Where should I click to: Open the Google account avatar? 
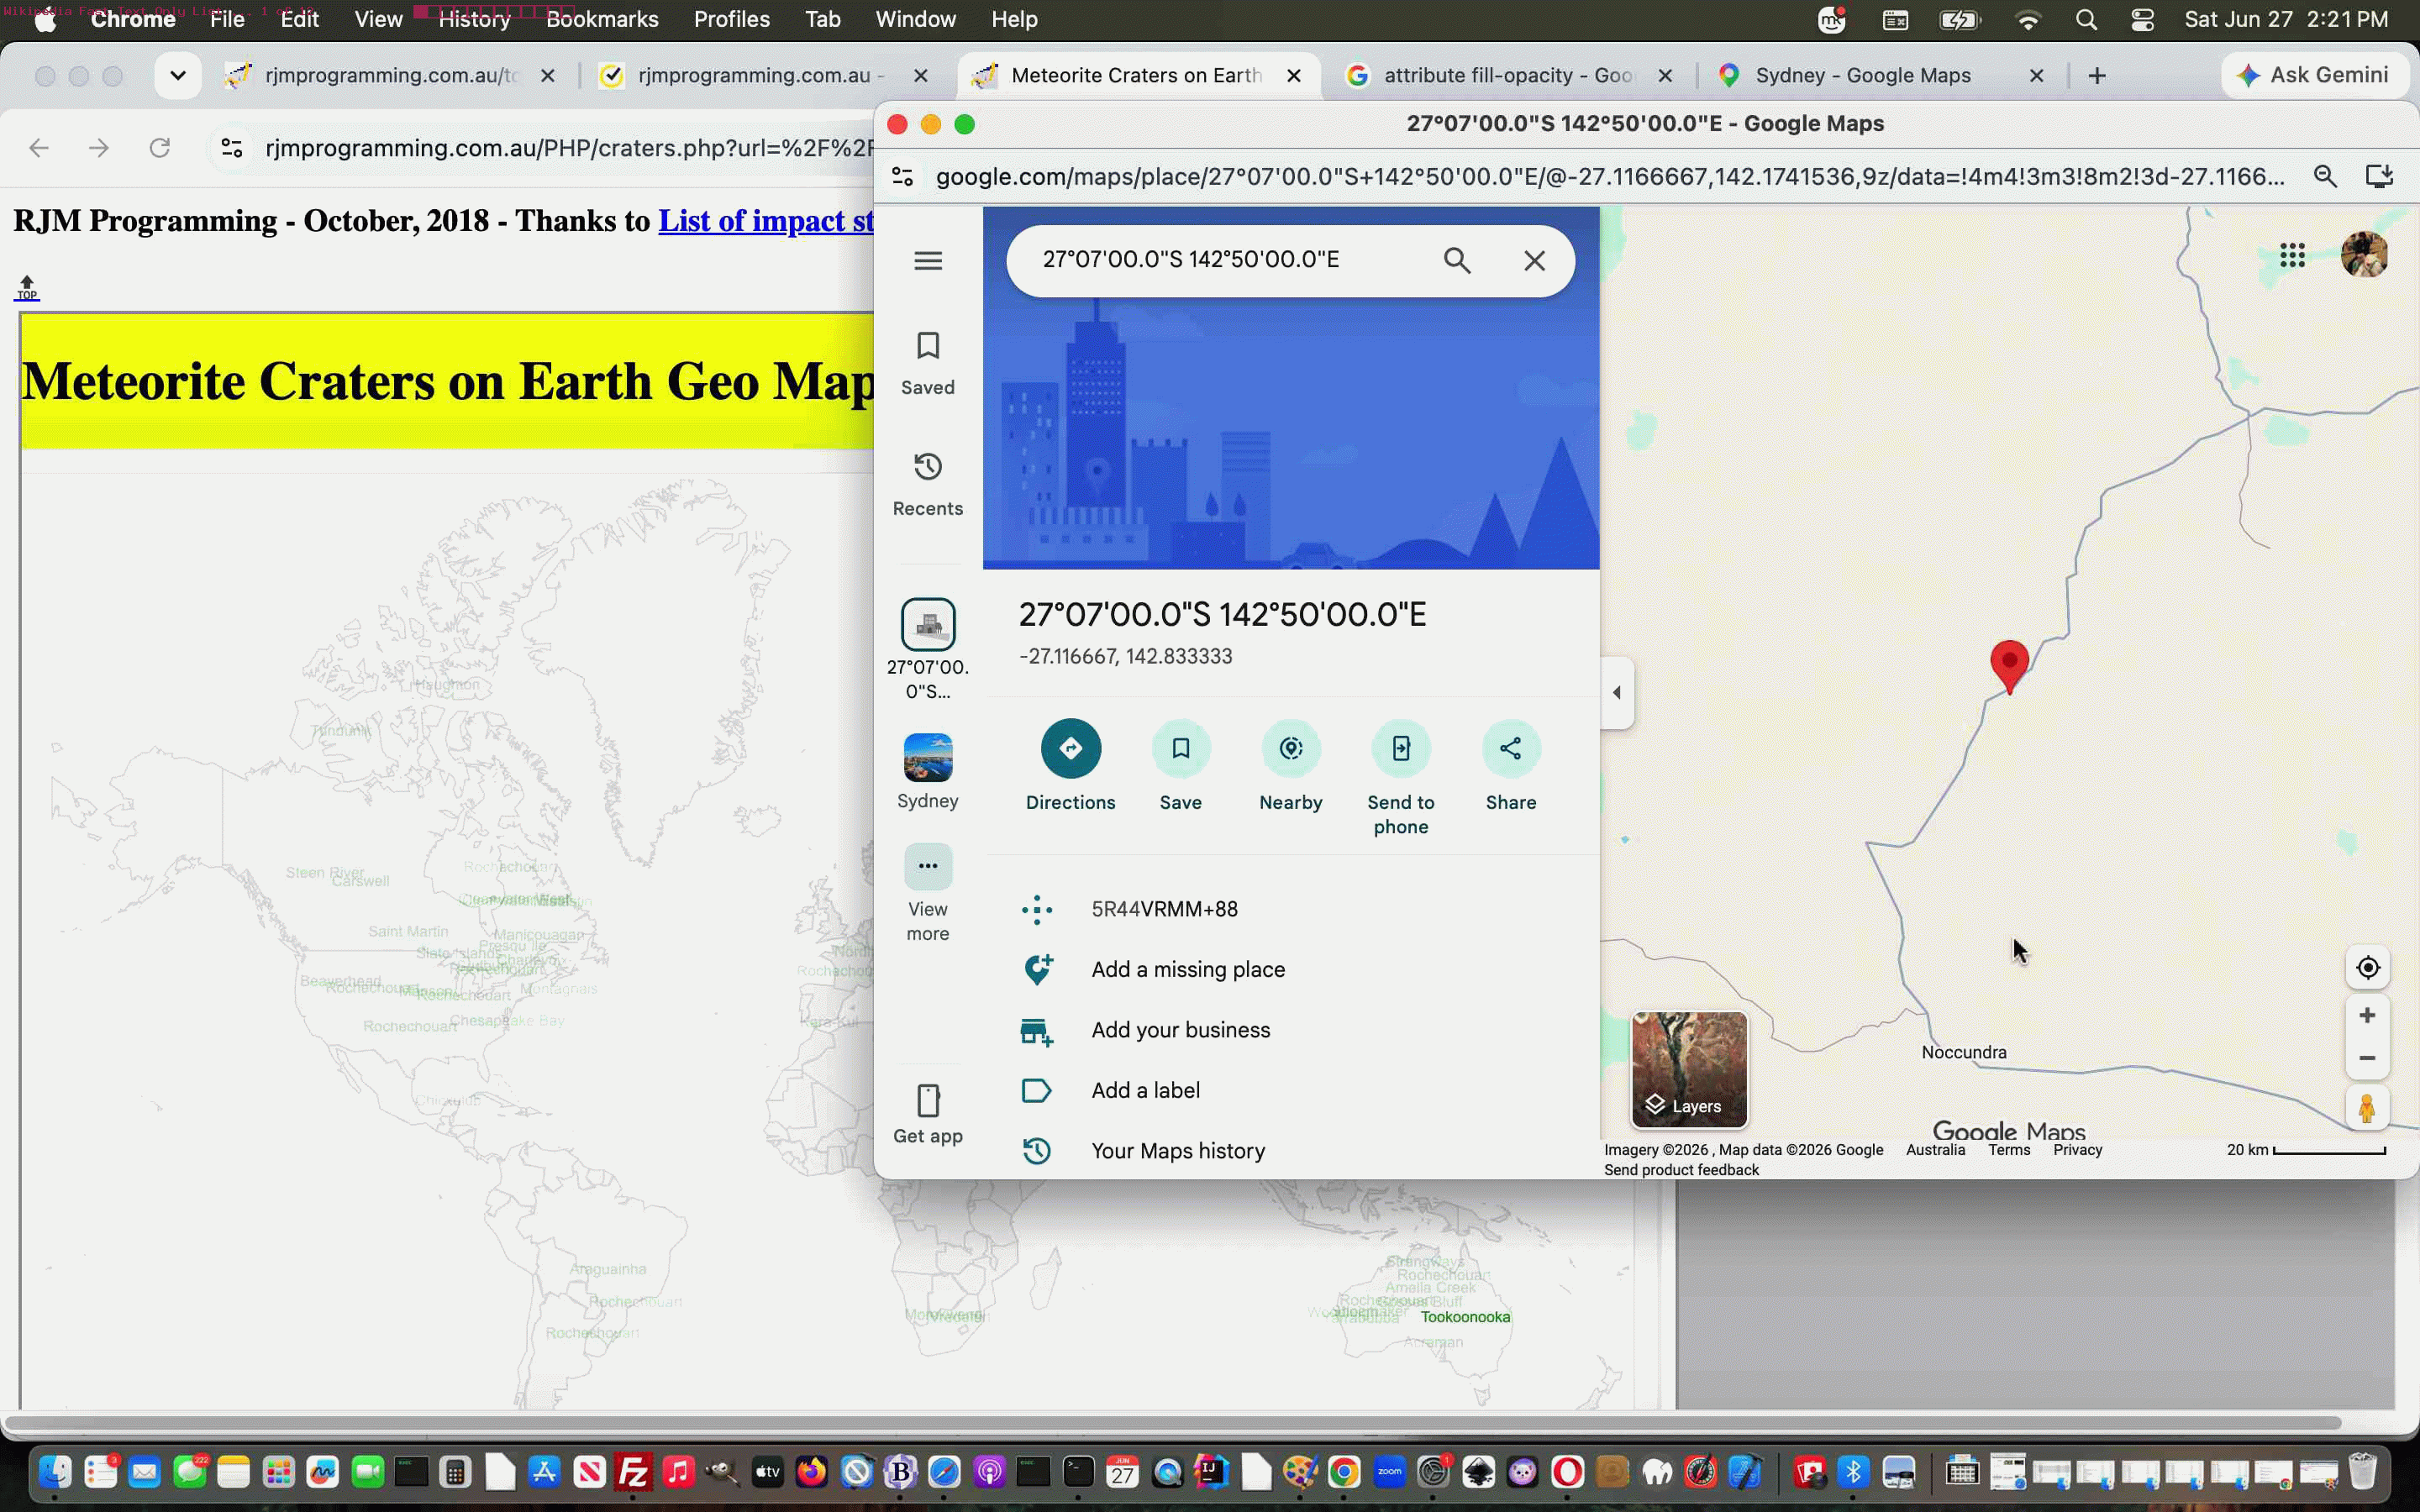tap(2364, 255)
